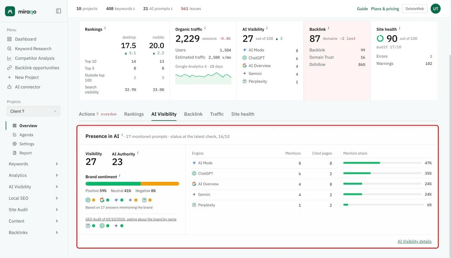The width and height of the screenshot is (451, 258).
Task: Click the info icon beside Brand sentiment
Action: tap(120, 176)
